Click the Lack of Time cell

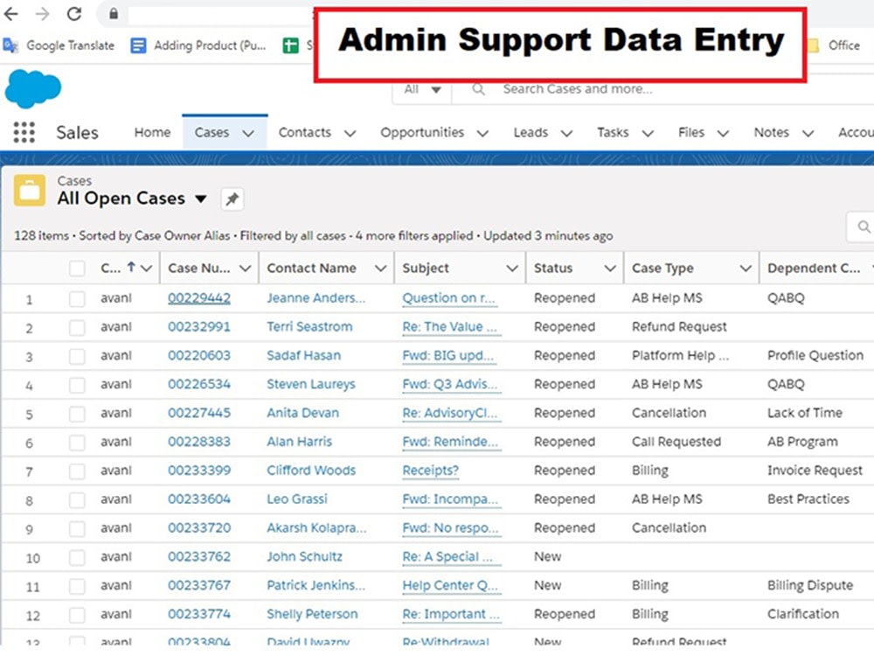point(804,413)
